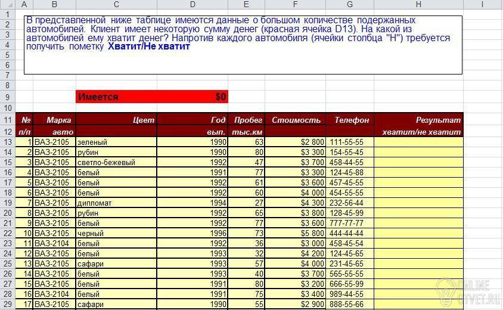Select the mileage cell '47'
The width and height of the screenshot is (503, 310).
[246, 162]
